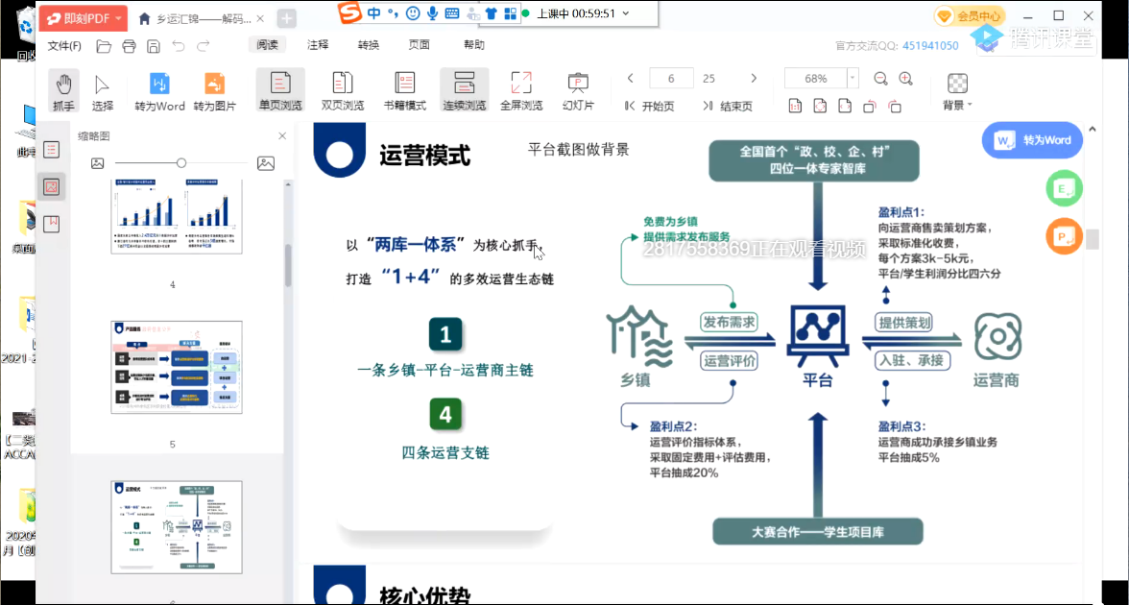Image resolution: width=1129 pixels, height=605 pixels.
Task: Select page 5 thumbnail
Action: tap(177, 367)
